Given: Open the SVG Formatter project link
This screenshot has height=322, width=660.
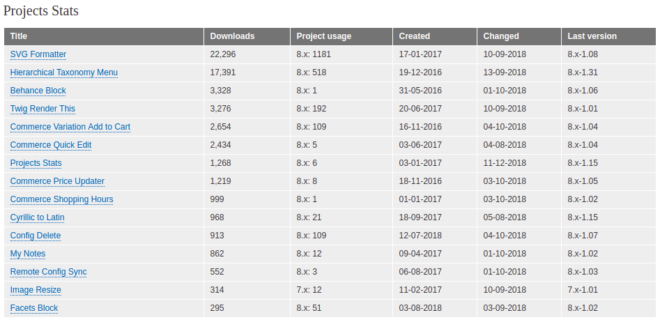Looking at the screenshot, I should [x=38, y=54].
